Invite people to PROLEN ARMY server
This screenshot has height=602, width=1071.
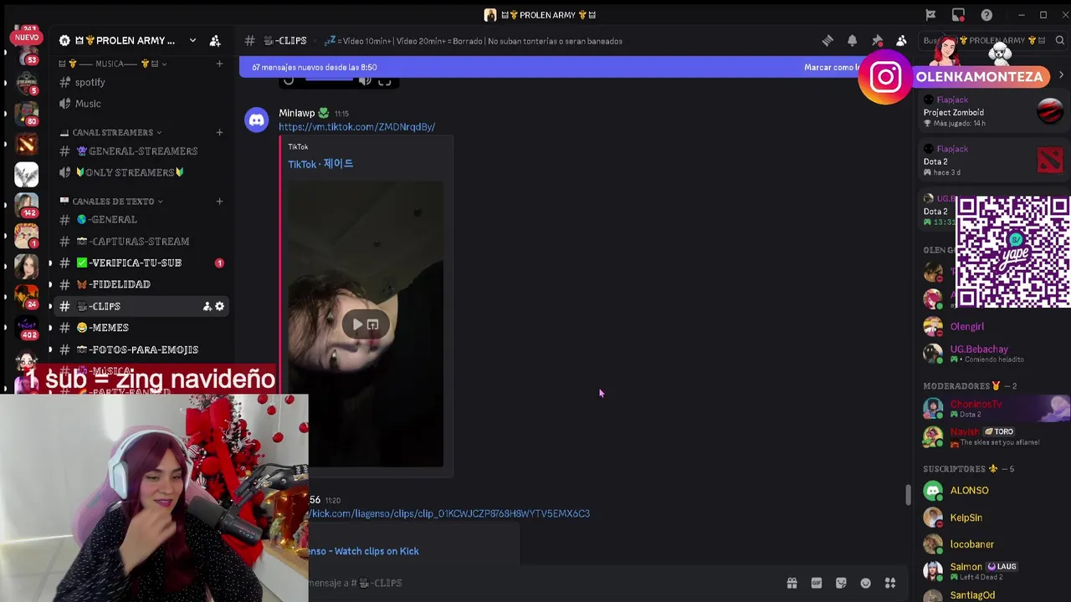(215, 40)
